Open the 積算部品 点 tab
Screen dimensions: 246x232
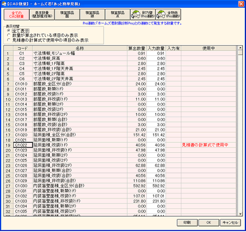[118, 14]
